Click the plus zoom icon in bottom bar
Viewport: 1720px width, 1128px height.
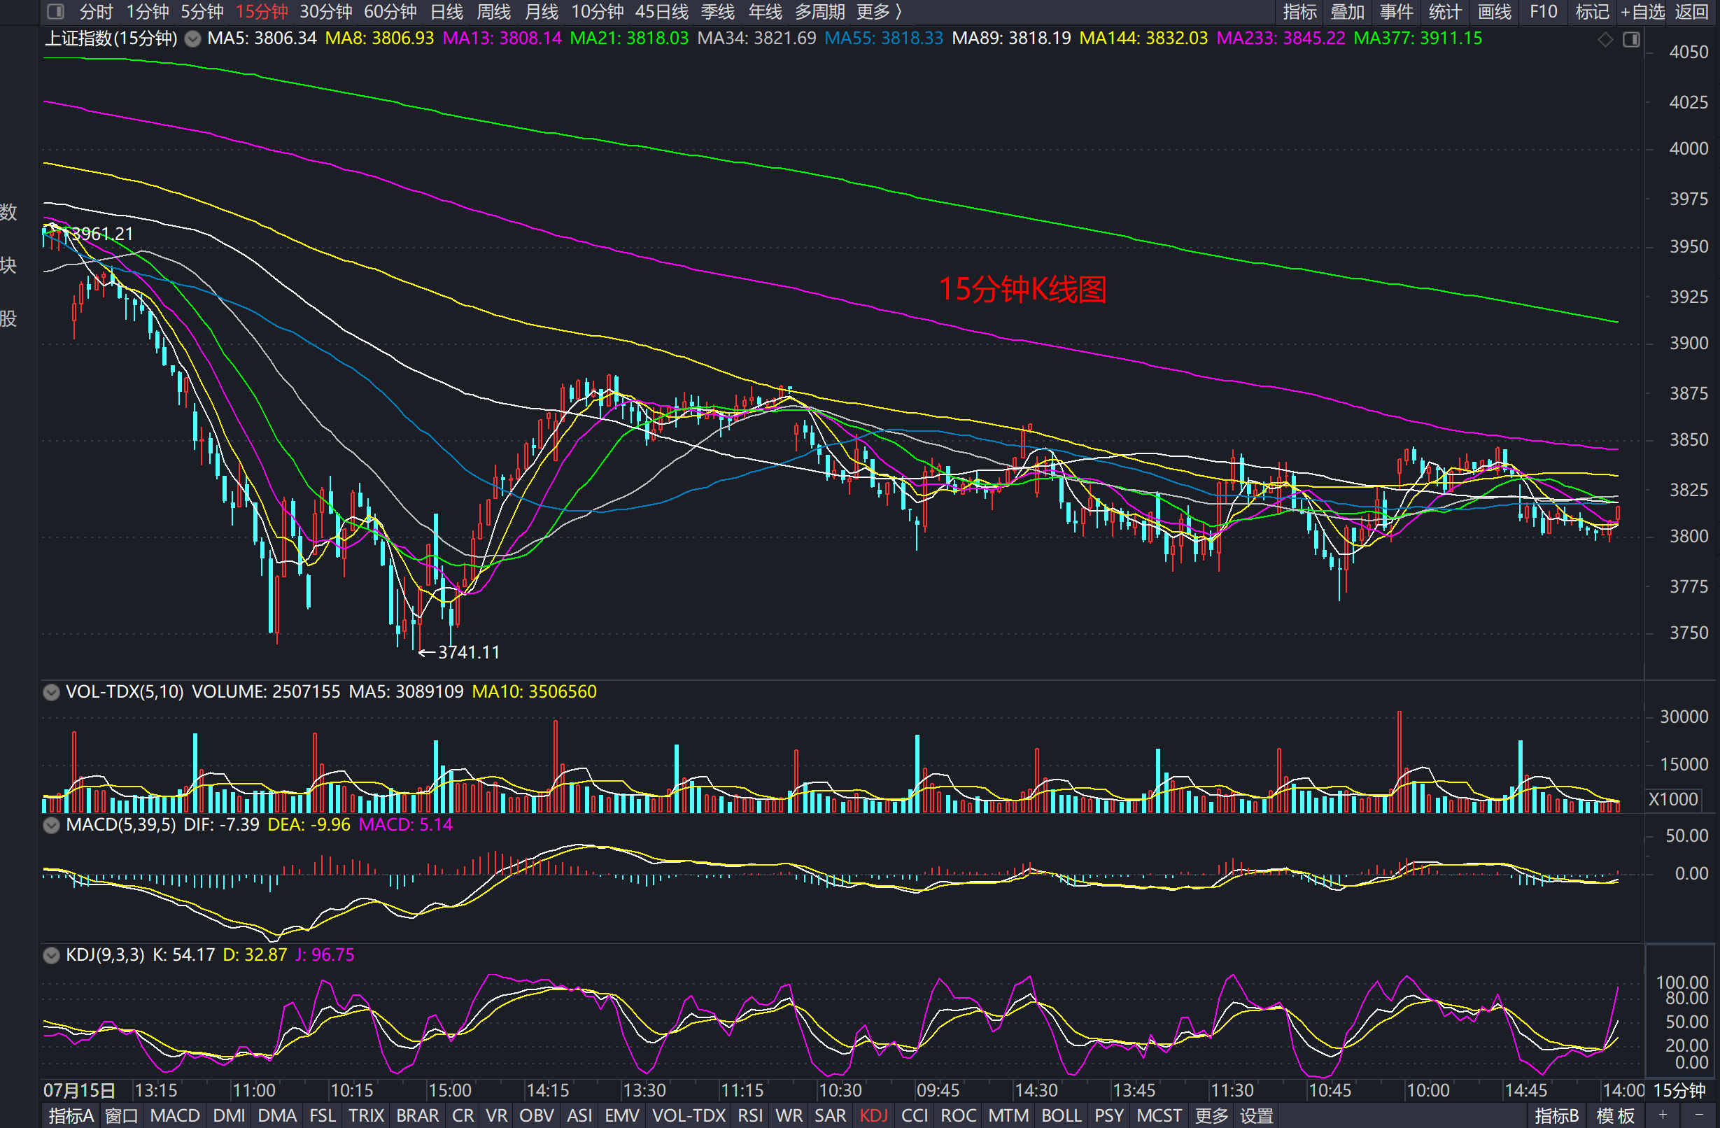point(1663,1115)
